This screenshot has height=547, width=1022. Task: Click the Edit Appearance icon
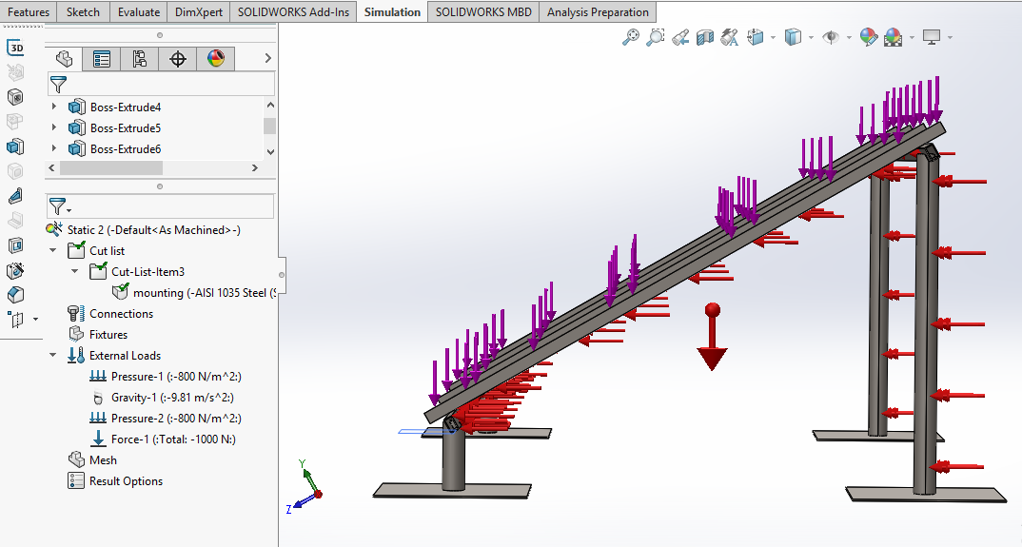point(867,37)
